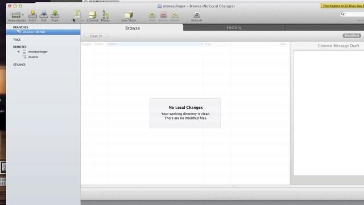Image resolution: width=364 pixels, height=205 pixels.
Task: Toggle the Modified filter pill
Action: pos(351,35)
